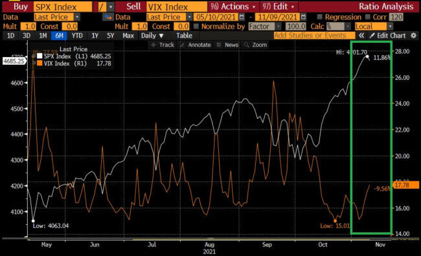Open the end date calendar icon

point(303,17)
